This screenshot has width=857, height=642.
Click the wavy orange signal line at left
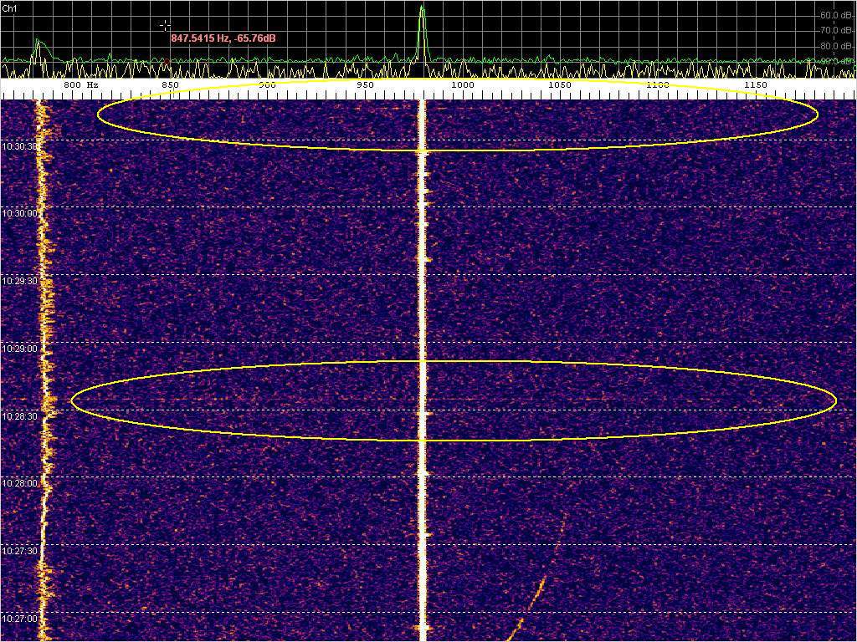coord(44,334)
